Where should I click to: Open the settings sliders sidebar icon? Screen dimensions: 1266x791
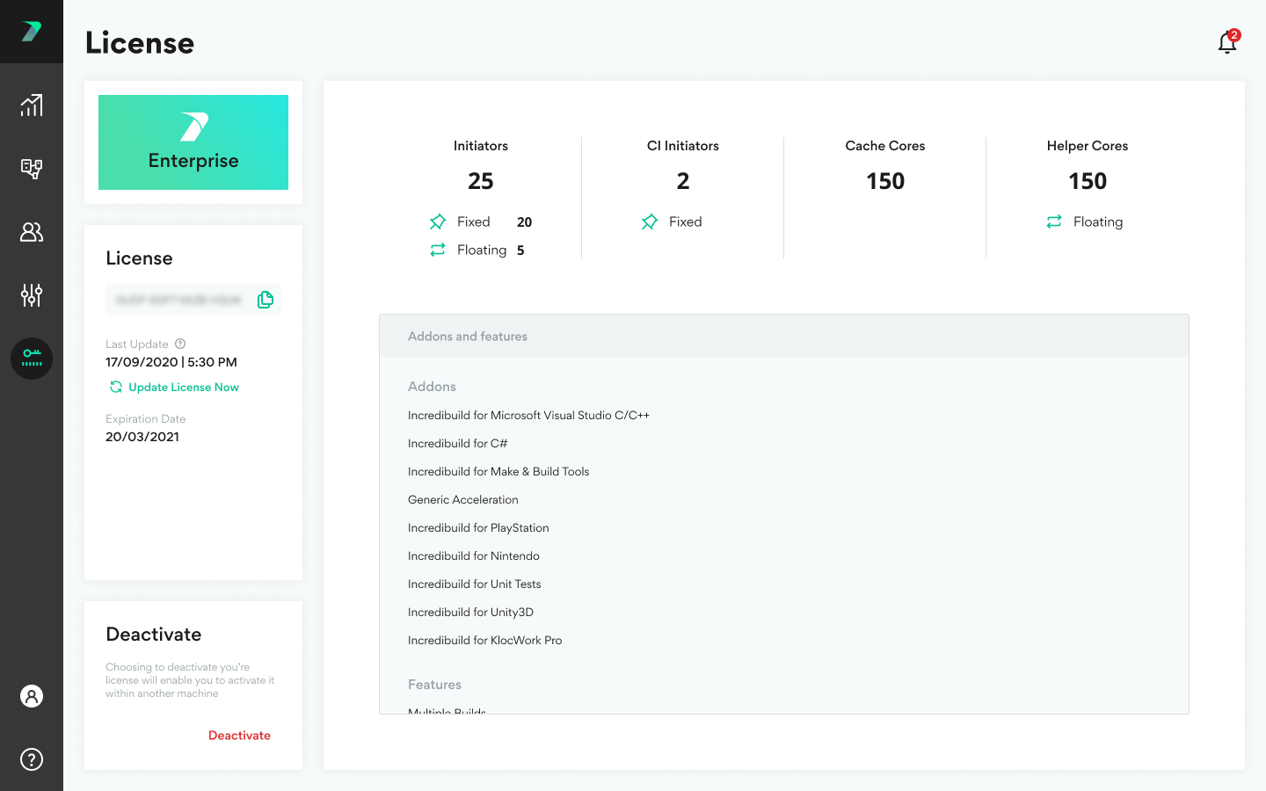pyautogui.click(x=32, y=295)
